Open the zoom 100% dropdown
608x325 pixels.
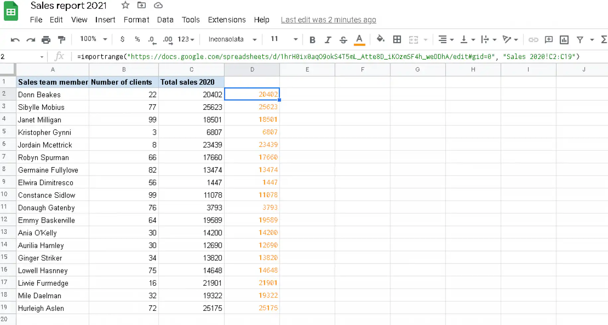93,39
